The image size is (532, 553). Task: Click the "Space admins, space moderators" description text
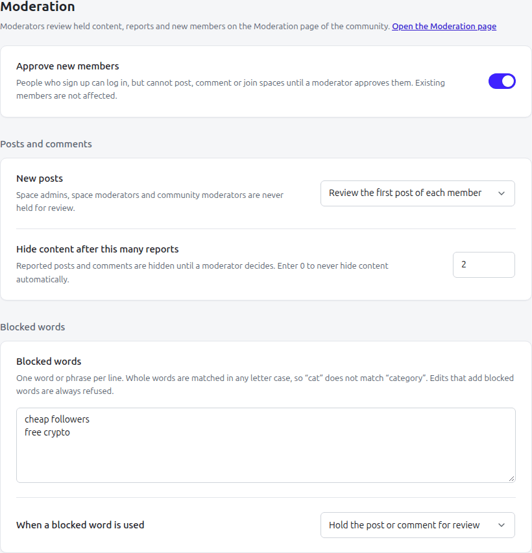150,201
